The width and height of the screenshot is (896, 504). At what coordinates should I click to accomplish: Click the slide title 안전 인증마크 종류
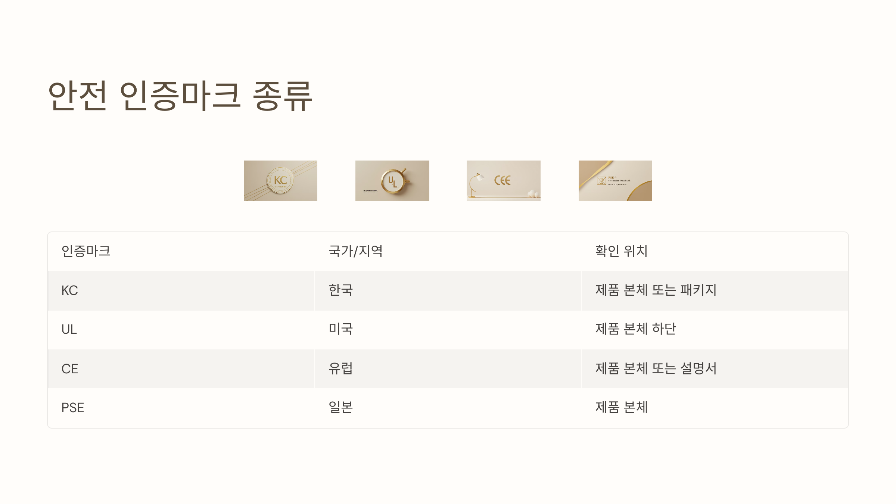coord(180,96)
